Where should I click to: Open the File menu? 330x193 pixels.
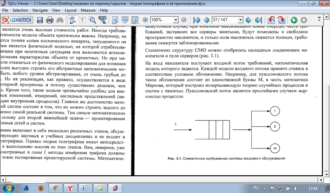pos(5,10)
